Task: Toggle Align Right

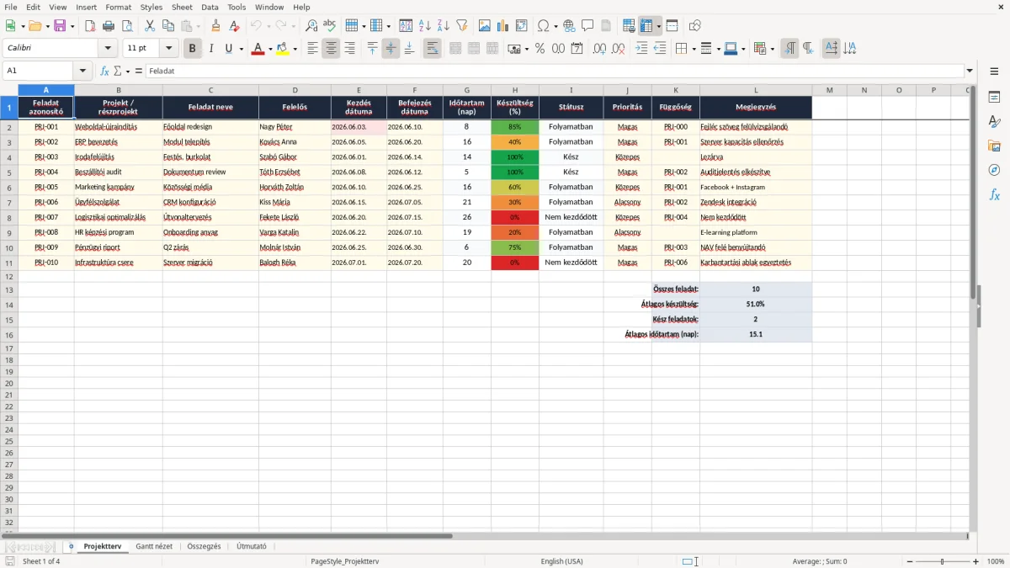Action: point(349,49)
